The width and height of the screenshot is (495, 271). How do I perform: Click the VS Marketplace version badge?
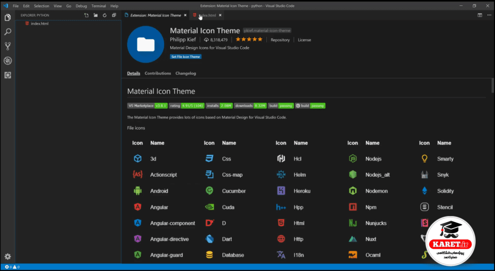pos(147,106)
